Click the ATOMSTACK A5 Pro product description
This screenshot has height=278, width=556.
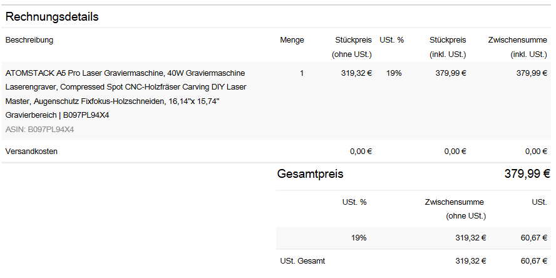coord(125,94)
